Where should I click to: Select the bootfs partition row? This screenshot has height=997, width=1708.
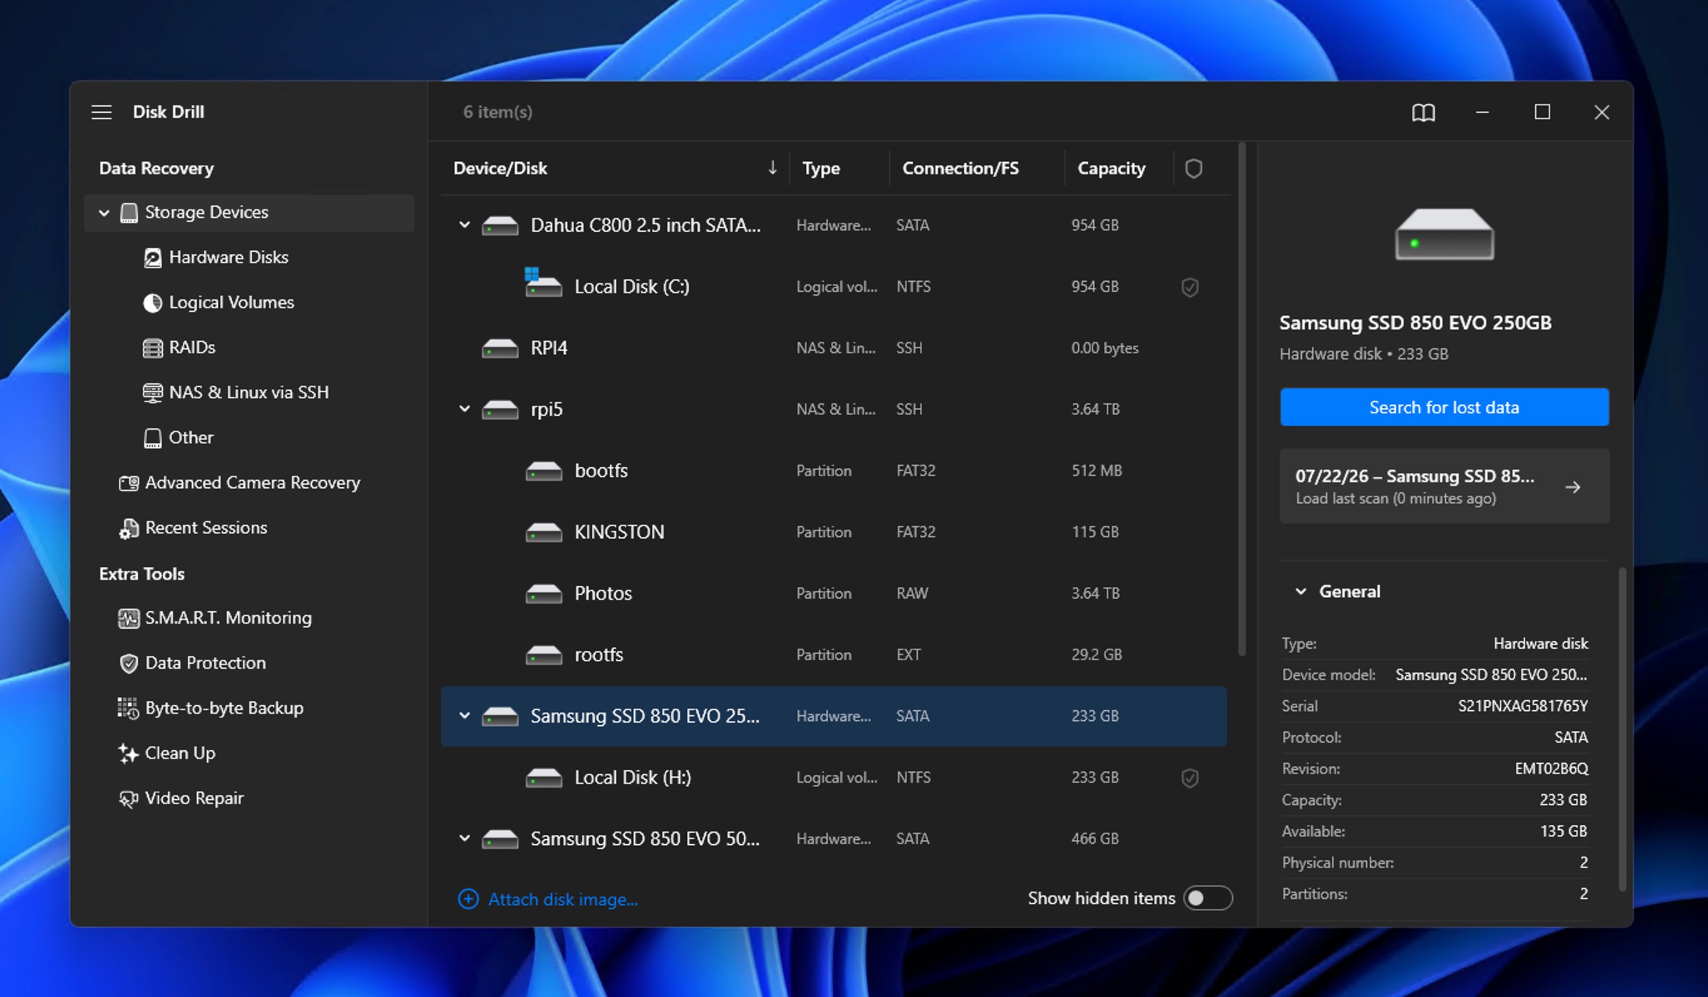pyautogui.click(x=834, y=470)
